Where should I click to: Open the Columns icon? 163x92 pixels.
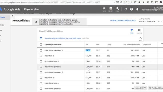[139, 31]
